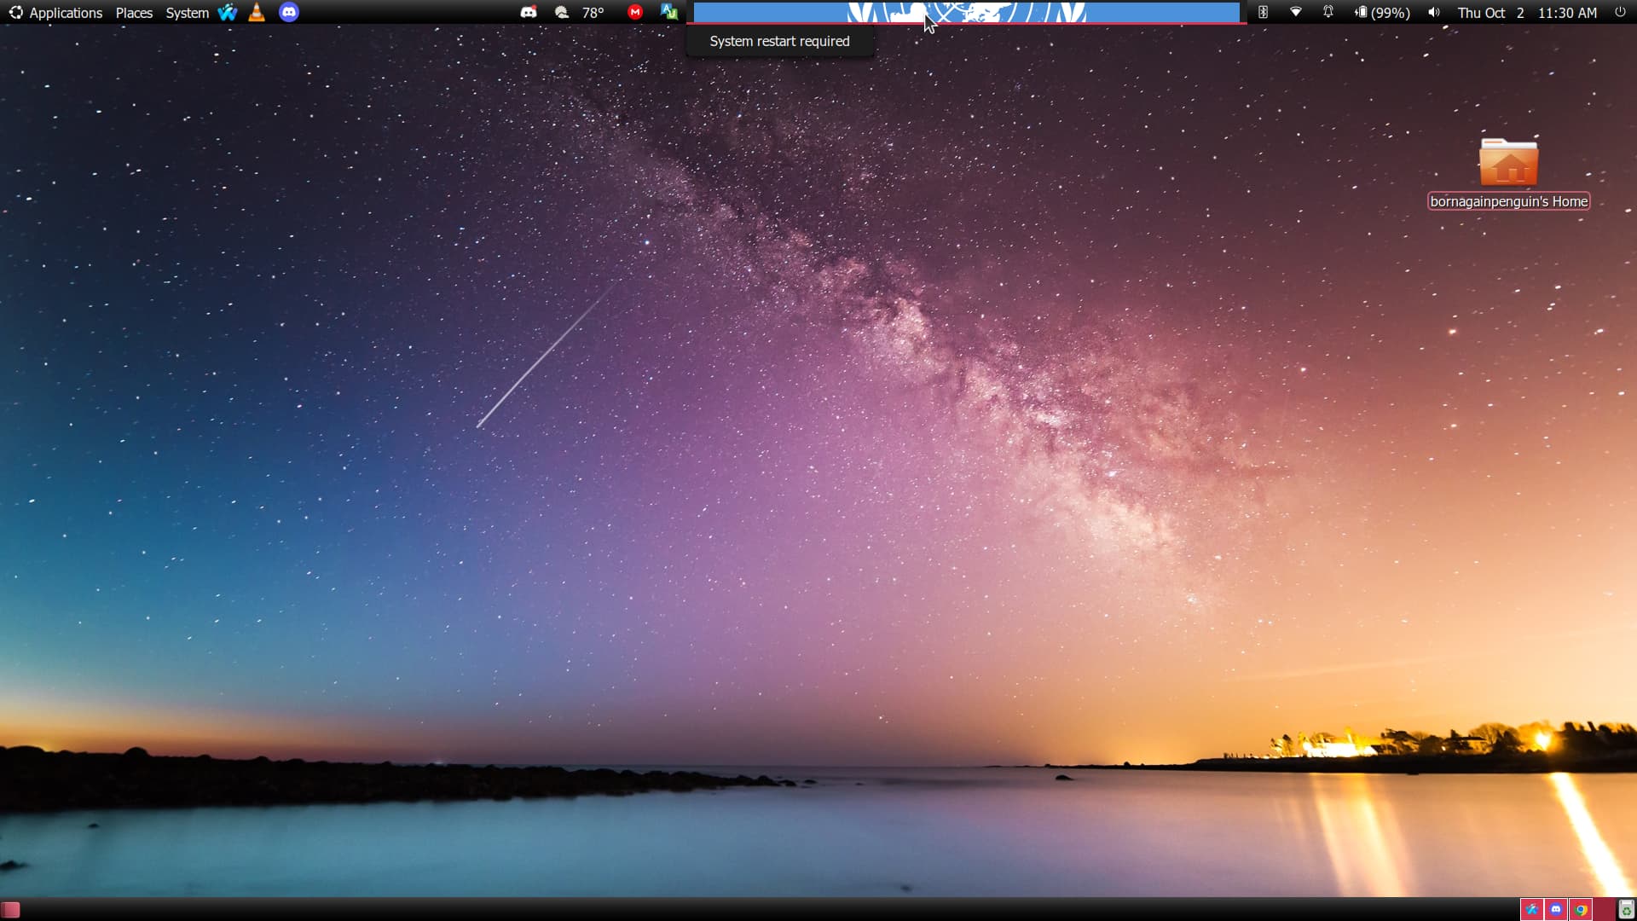Launch VLC from the top panel
1637x921 pixels.
coord(257,12)
